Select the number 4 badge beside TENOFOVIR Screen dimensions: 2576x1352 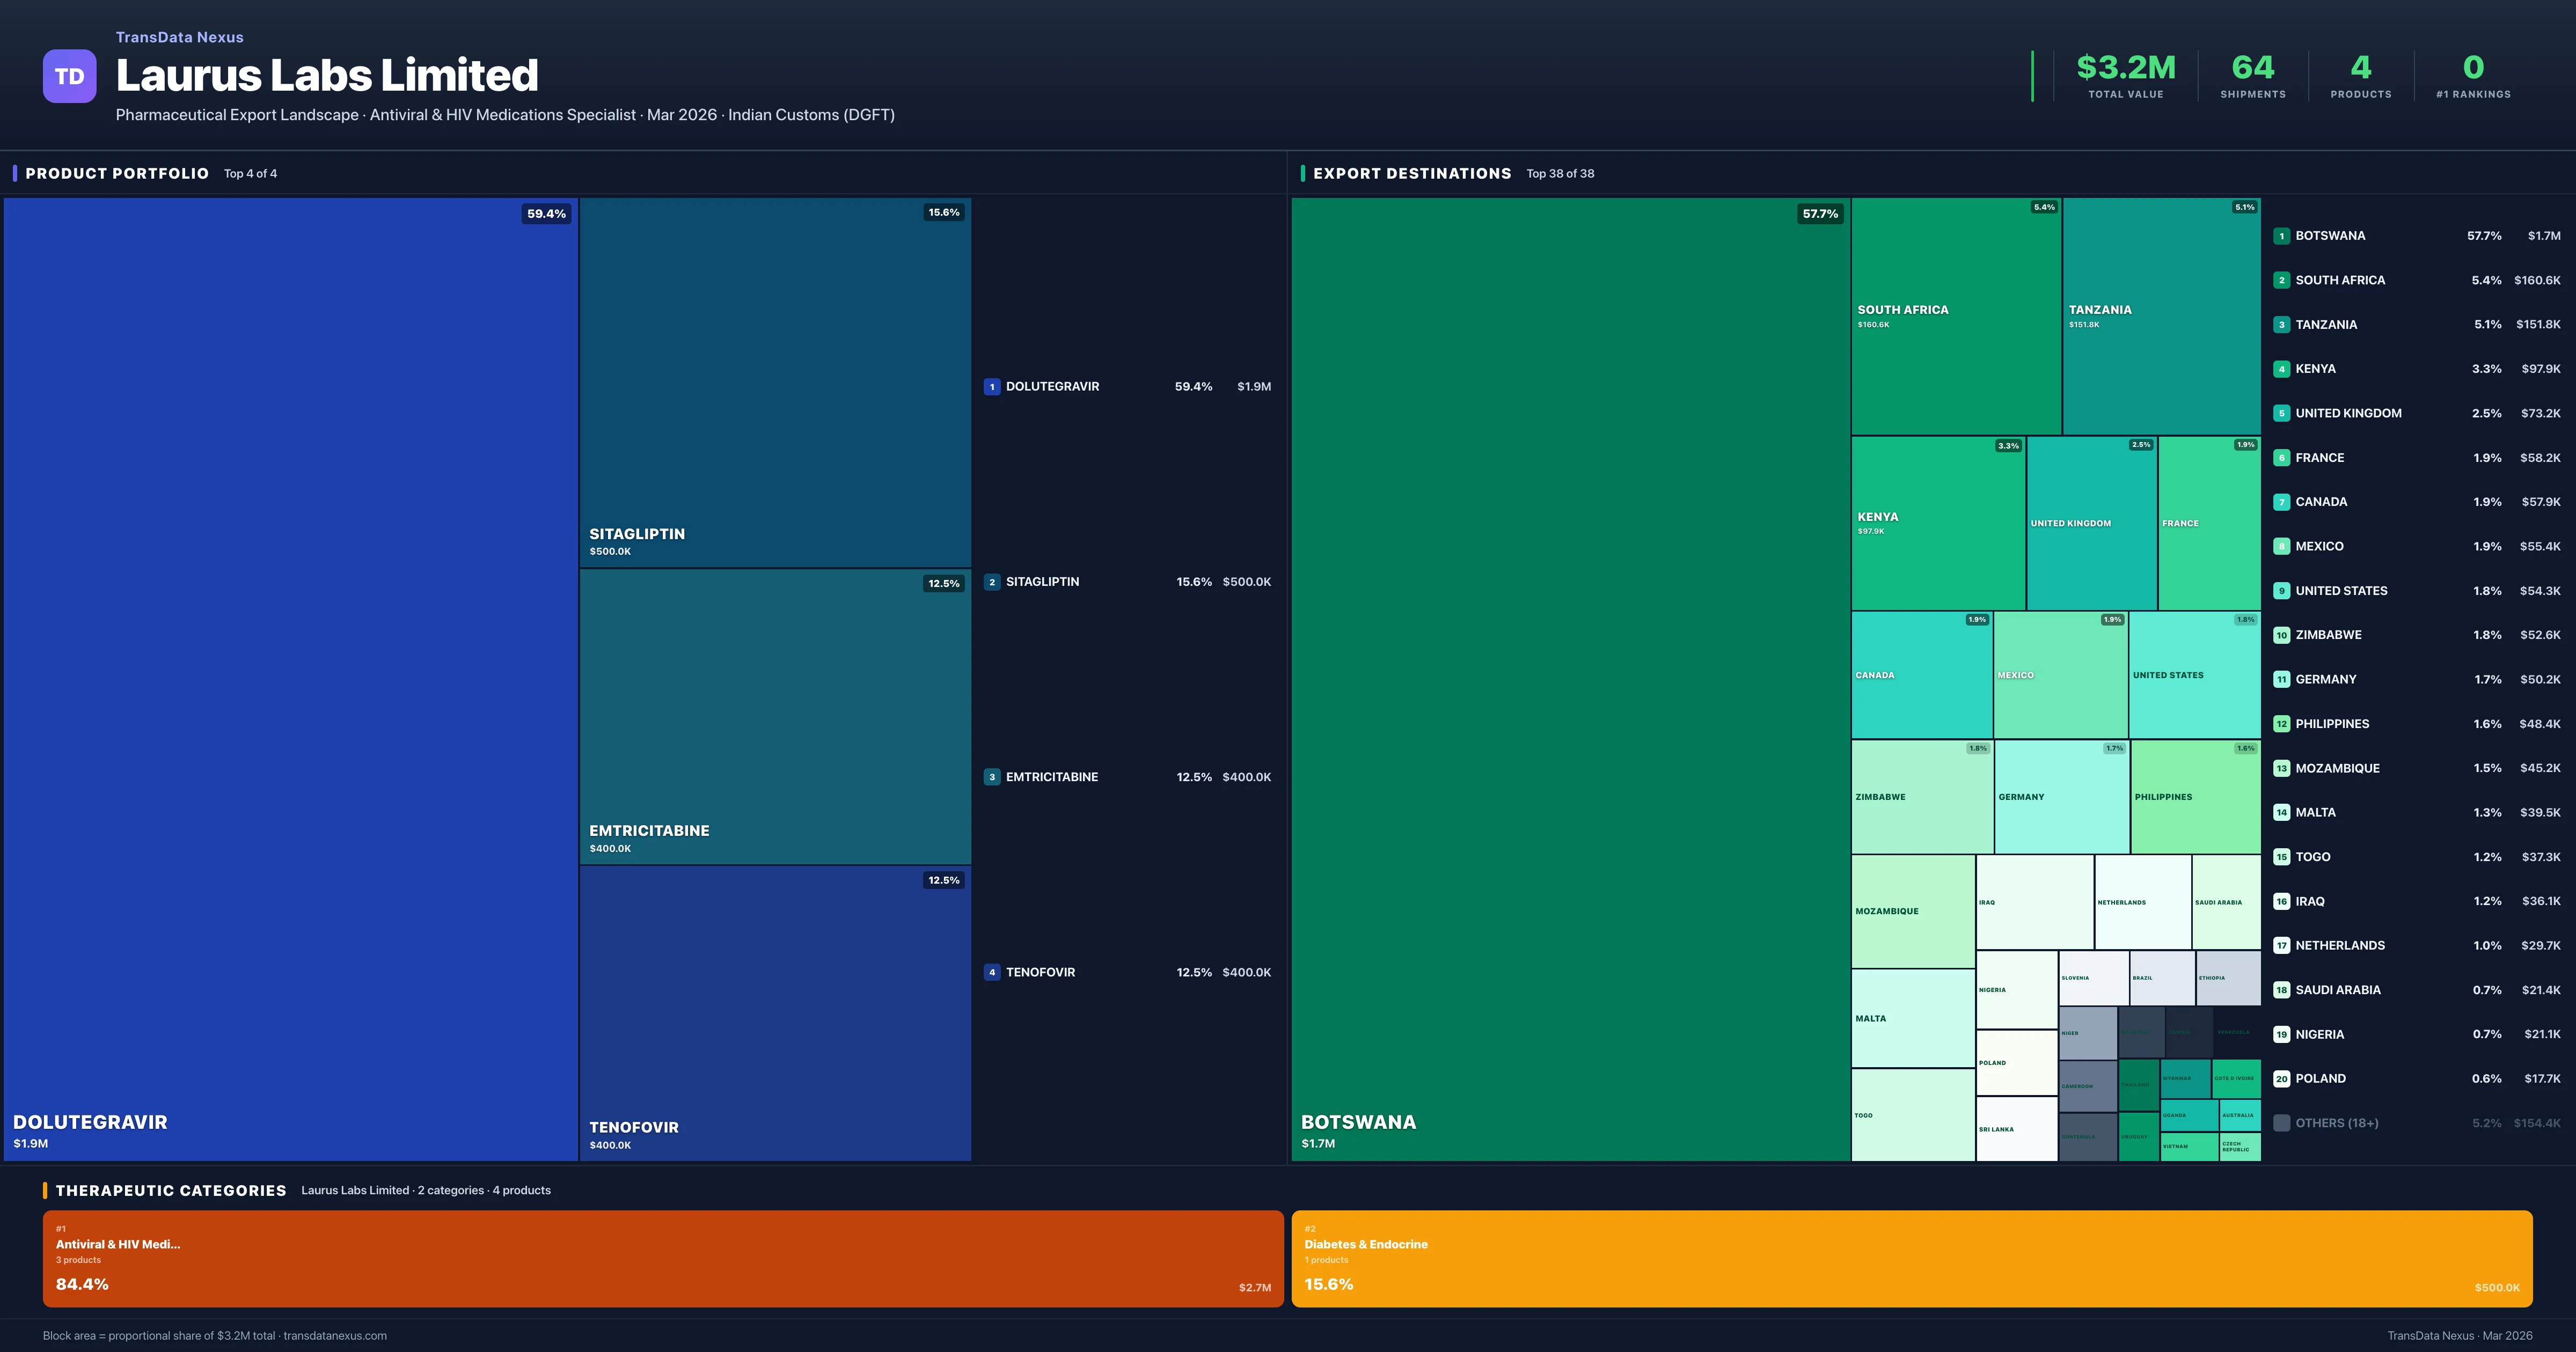click(x=992, y=971)
